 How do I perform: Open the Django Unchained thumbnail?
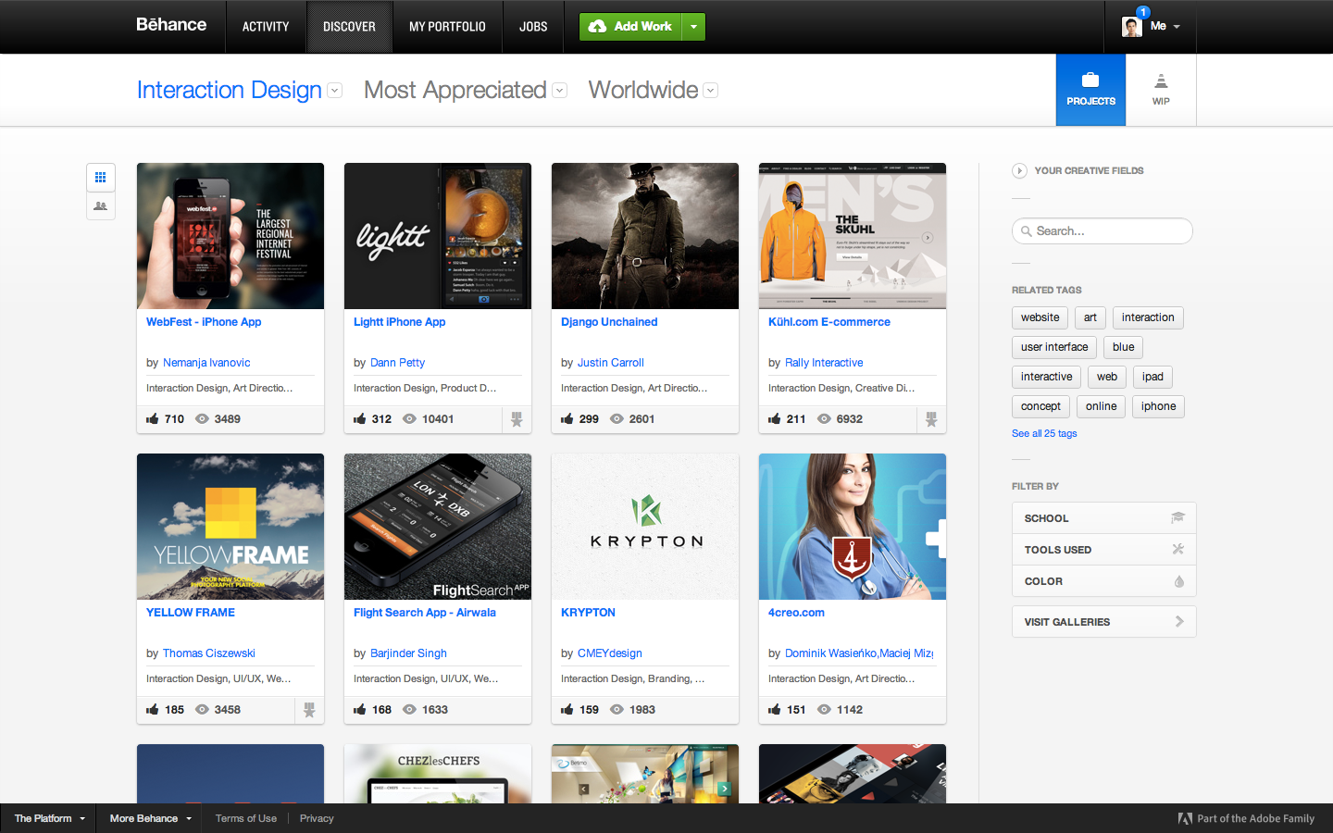click(645, 236)
